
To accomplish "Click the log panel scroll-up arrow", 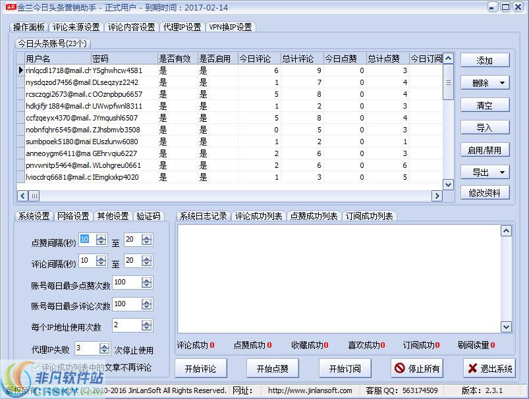I will coord(506,230).
